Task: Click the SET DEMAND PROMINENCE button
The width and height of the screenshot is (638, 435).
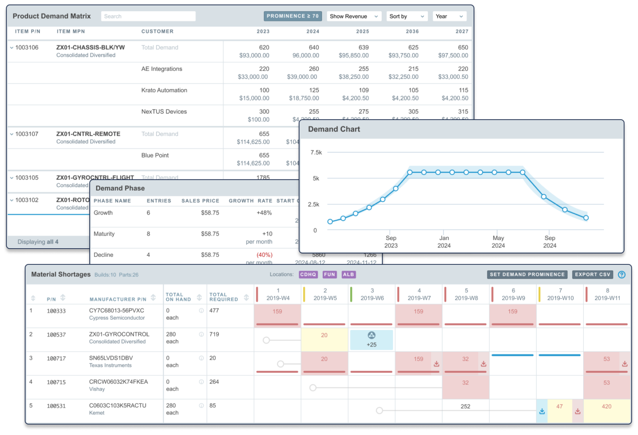Action: (528, 274)
